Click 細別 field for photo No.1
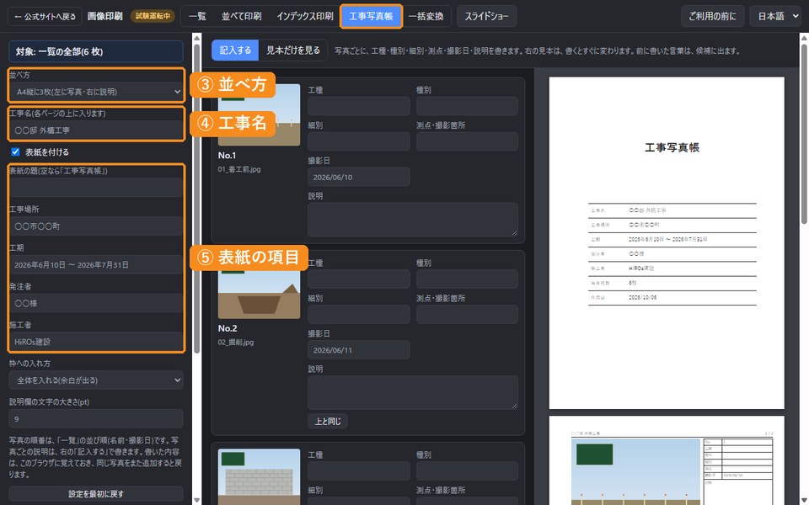 point(359,141)
